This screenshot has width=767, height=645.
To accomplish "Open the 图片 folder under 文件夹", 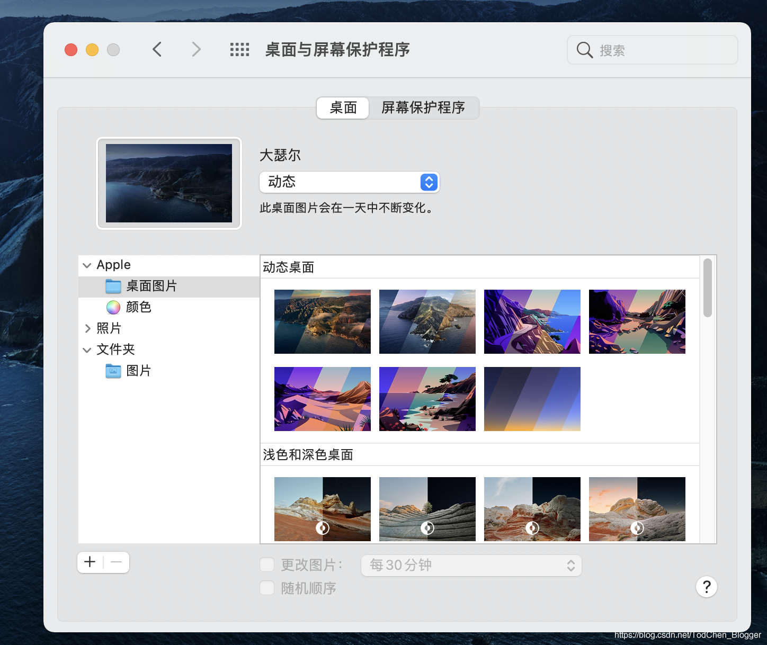I will point(113,371).
